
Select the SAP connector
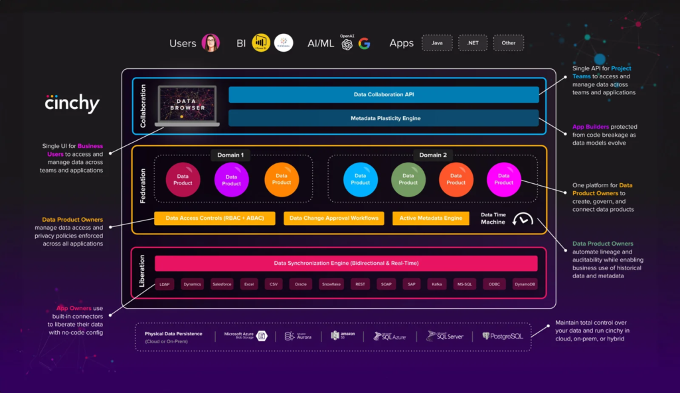412,285
